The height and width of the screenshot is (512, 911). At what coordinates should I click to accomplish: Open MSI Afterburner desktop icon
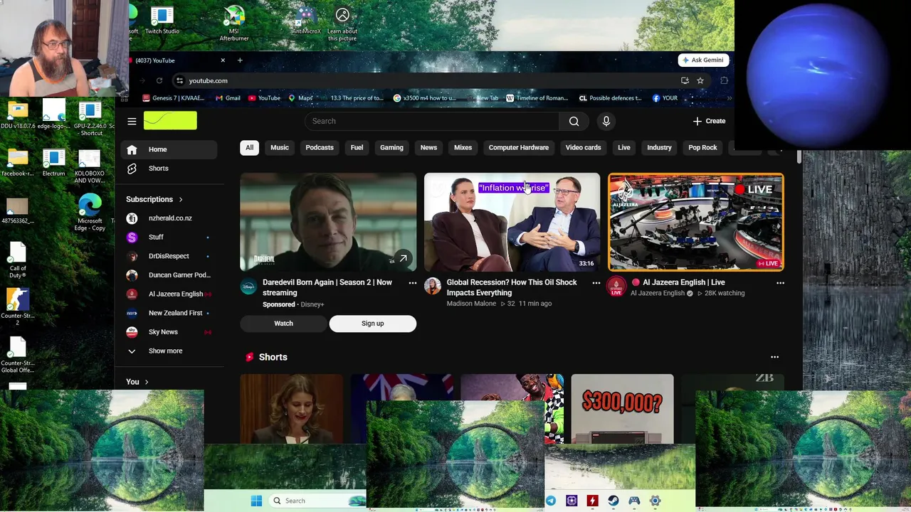[233, 23]
